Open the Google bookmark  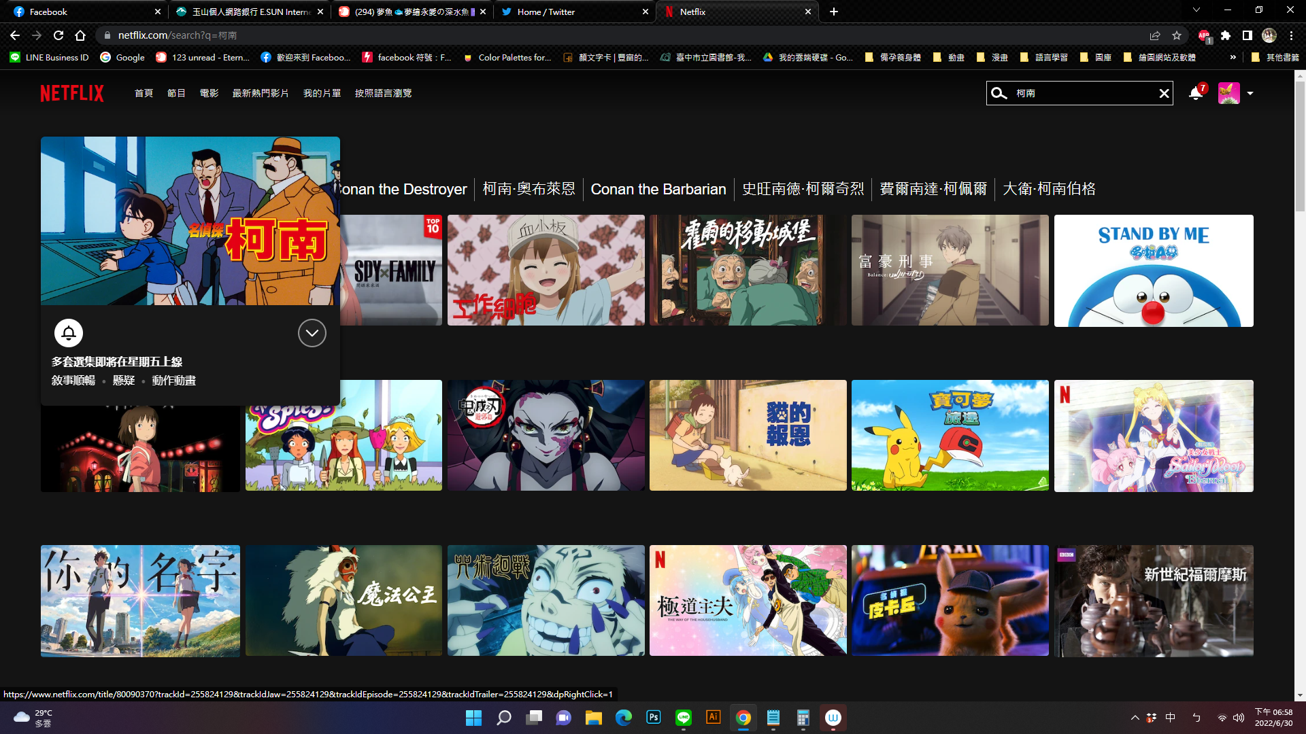(x=122, y=57)
